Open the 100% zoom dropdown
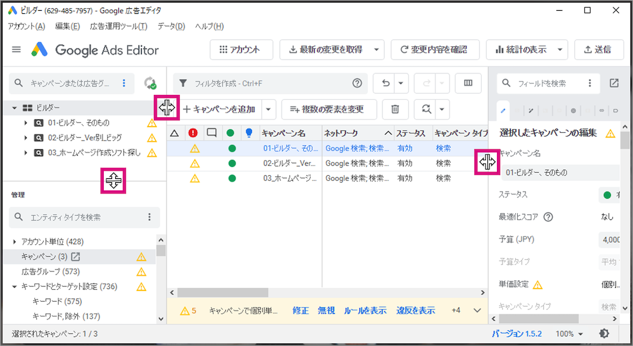Image resolution: width=633 pixels, height=346 pixels. pyautogui.click(x=569, y=333)
